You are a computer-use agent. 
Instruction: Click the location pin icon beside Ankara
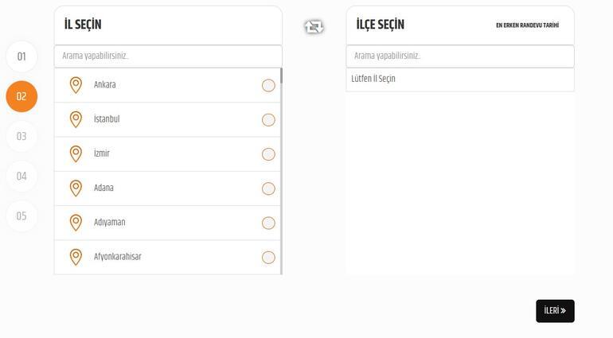pyautogui.click(x=76, y=85)
